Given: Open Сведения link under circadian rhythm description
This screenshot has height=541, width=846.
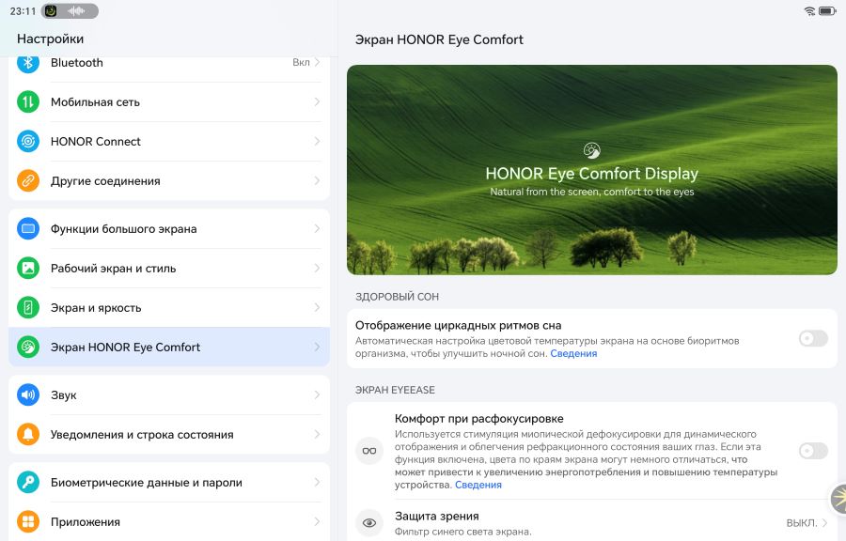Looking at the screenshot, I should [573, 353].
